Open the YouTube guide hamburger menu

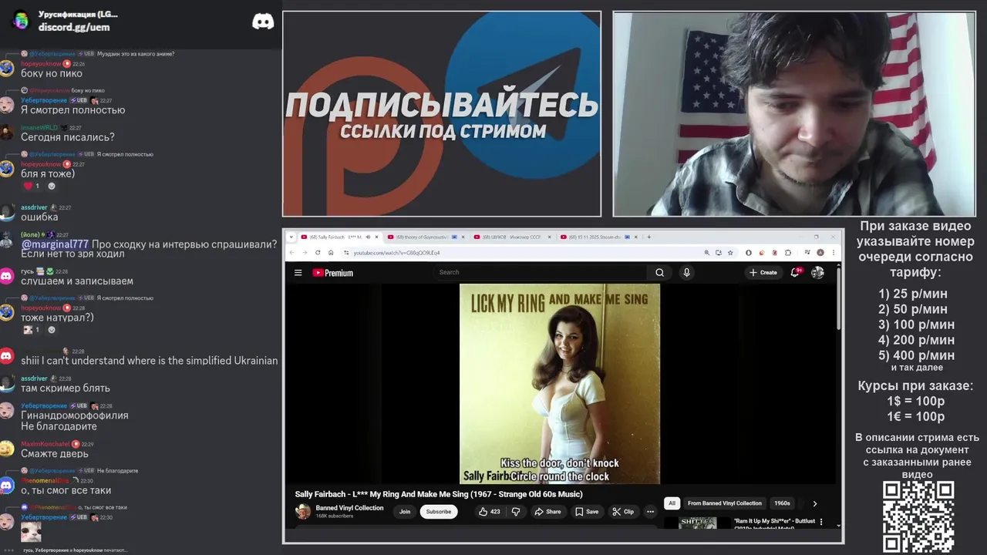298,272
